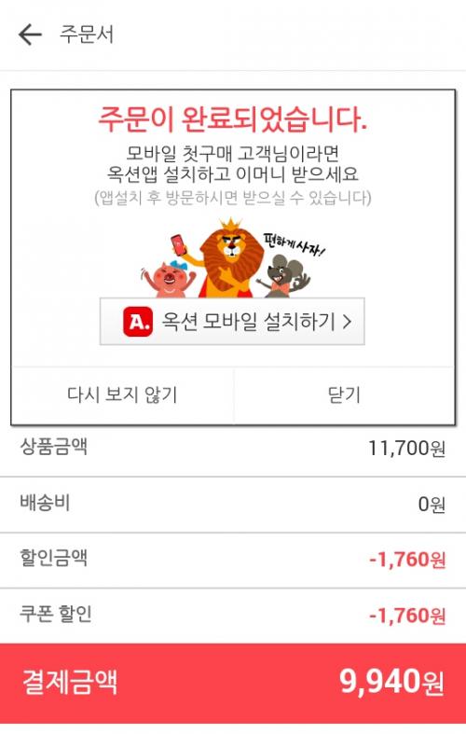Tap the lion mascot character
466x734 pixels.
(225, 257)
